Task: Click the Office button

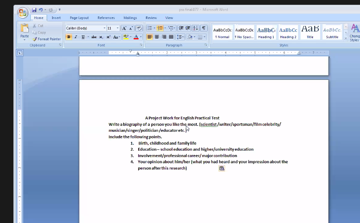Action: (23, 13)
